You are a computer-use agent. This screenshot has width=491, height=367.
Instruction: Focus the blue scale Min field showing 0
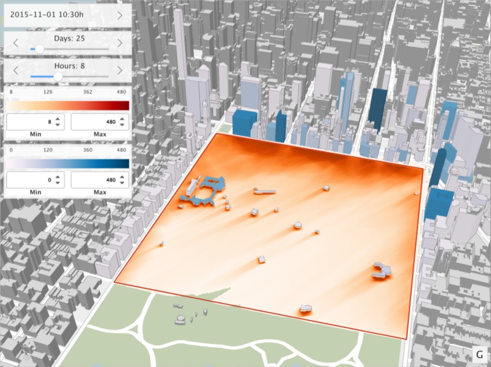point(31,181)
